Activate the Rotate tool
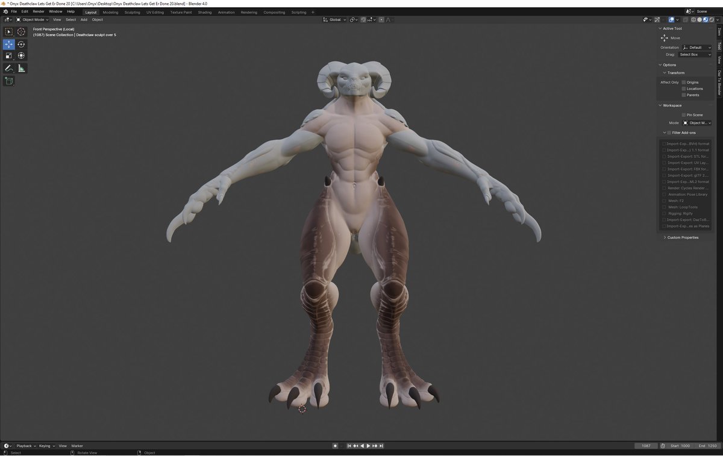This screenshot has height=456, width=723. point(21,44)
